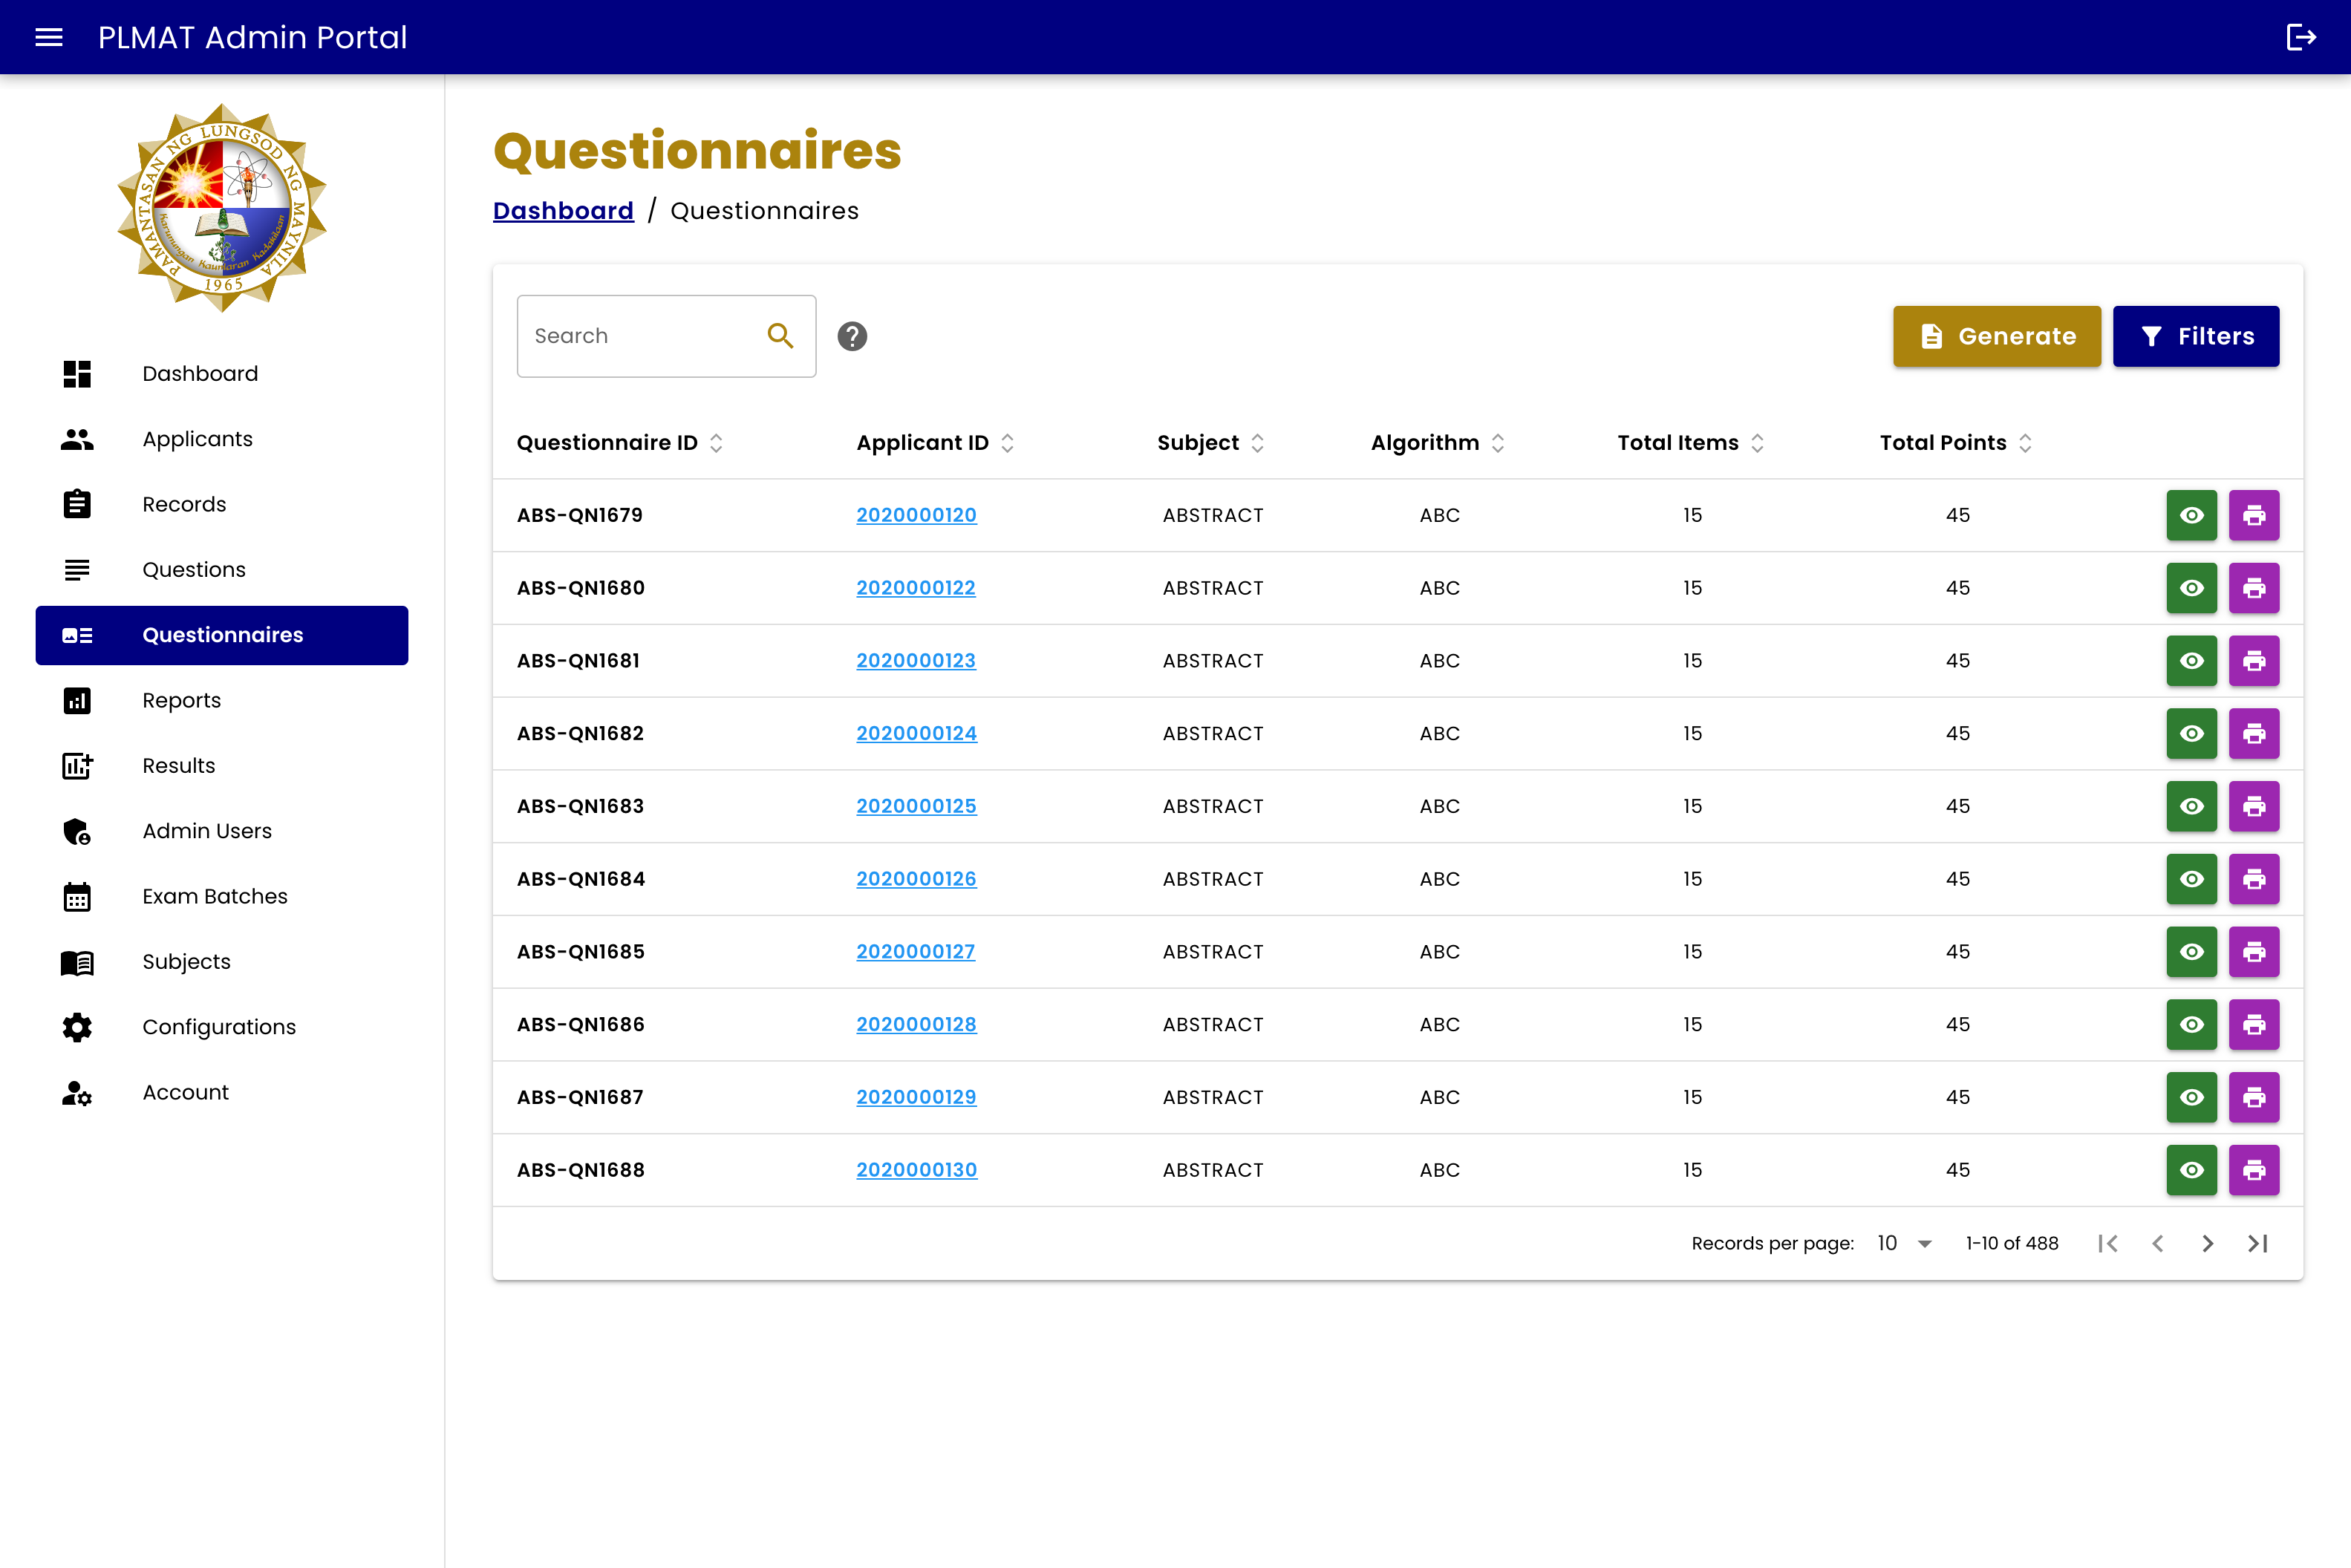Print questionnaire ABS-QN1684
2351x1568 pixels.
[2253, 879]
